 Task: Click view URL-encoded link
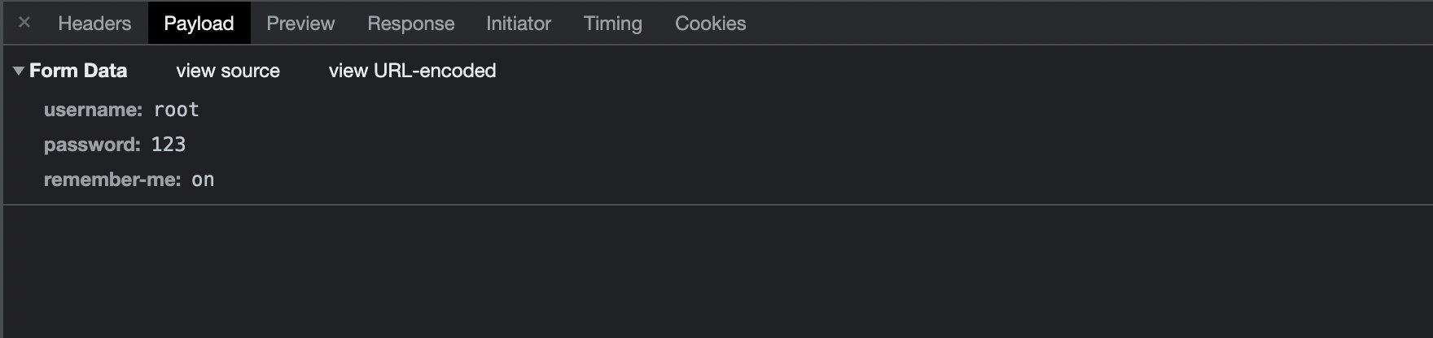412,71
